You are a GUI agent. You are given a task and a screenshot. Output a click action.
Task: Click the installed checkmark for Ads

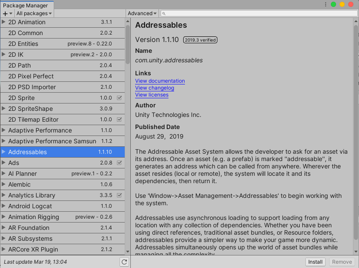click(120, 163)
